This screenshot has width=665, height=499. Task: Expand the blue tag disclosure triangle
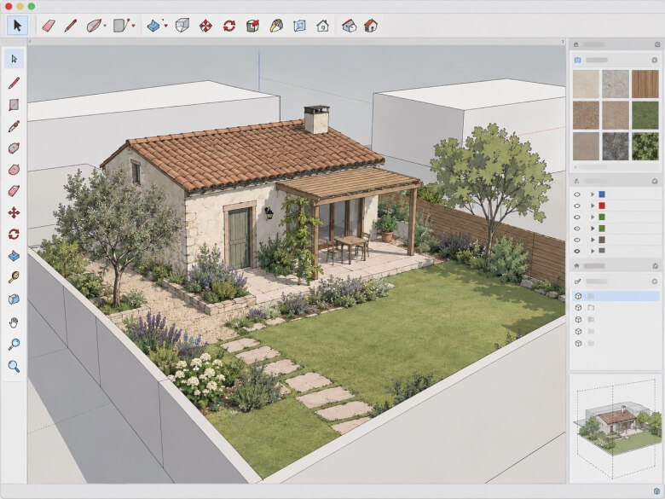coord(593,194)
